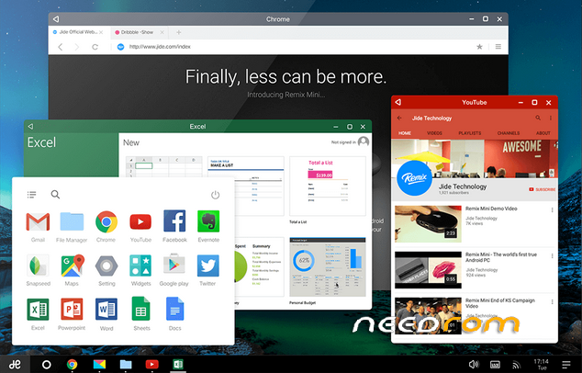Open YouTube overflow menu in header

pyautogui.click(x=549, y=119)
